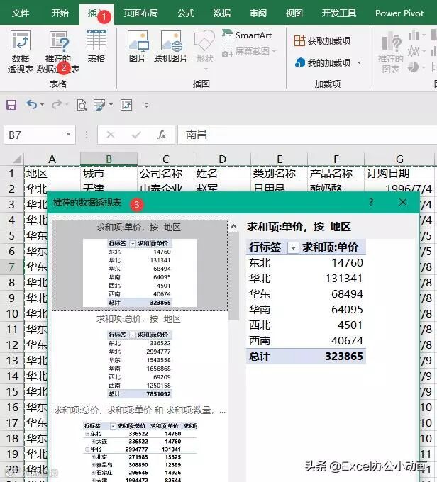This screenshot has width=437, height=482.
Task: Click cell A1 containing 地区
Action: click(x=52, y=174)
